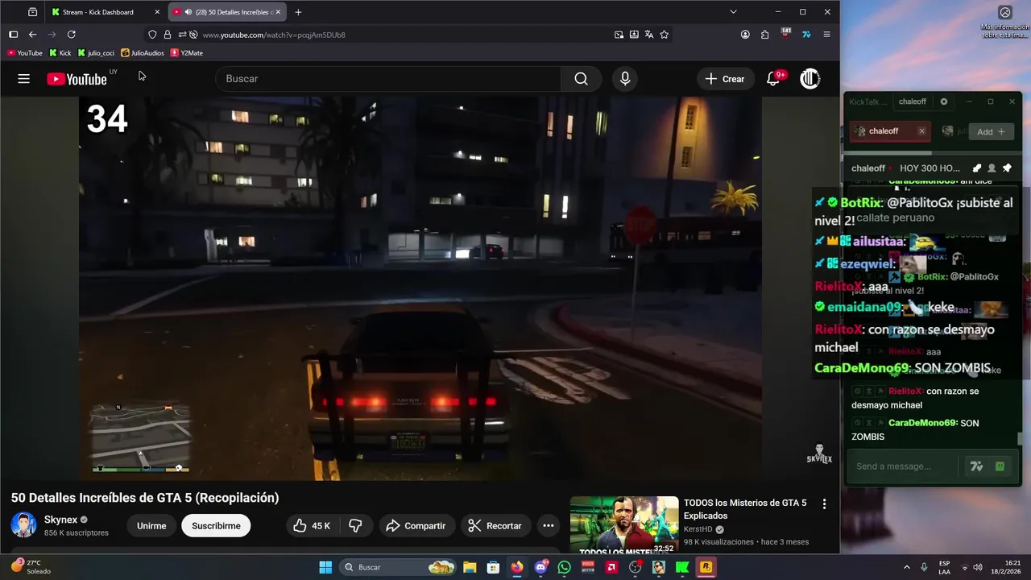1031x580 pixels.
Task: Open the browser extensions puzzle icon
Action: [x=764, y=35]
